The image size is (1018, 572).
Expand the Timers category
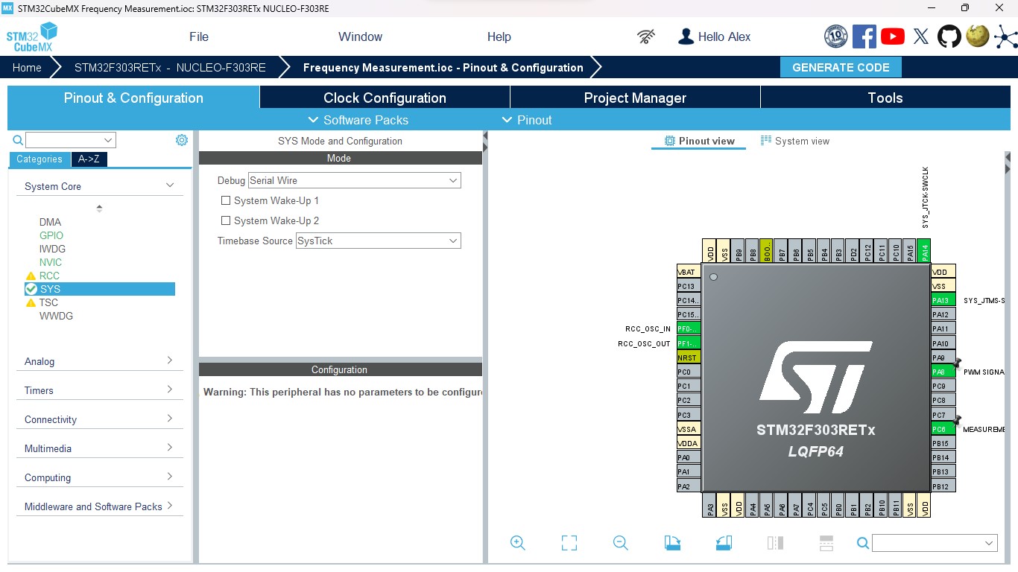170,390
